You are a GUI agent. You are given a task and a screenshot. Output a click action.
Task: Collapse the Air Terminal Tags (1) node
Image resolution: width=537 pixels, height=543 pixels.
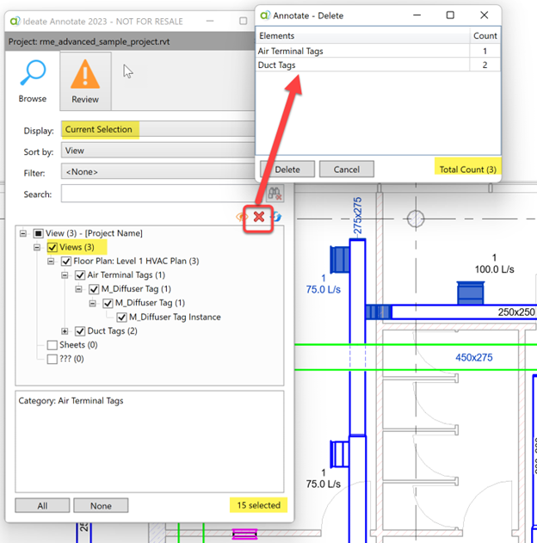[65, 275]
